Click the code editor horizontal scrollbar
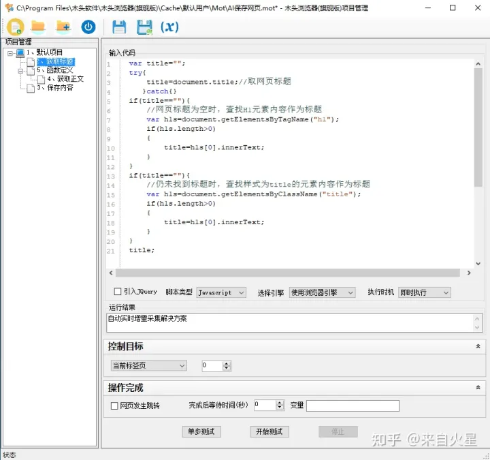This screenshot has width=490, height=460. [286, 273]
